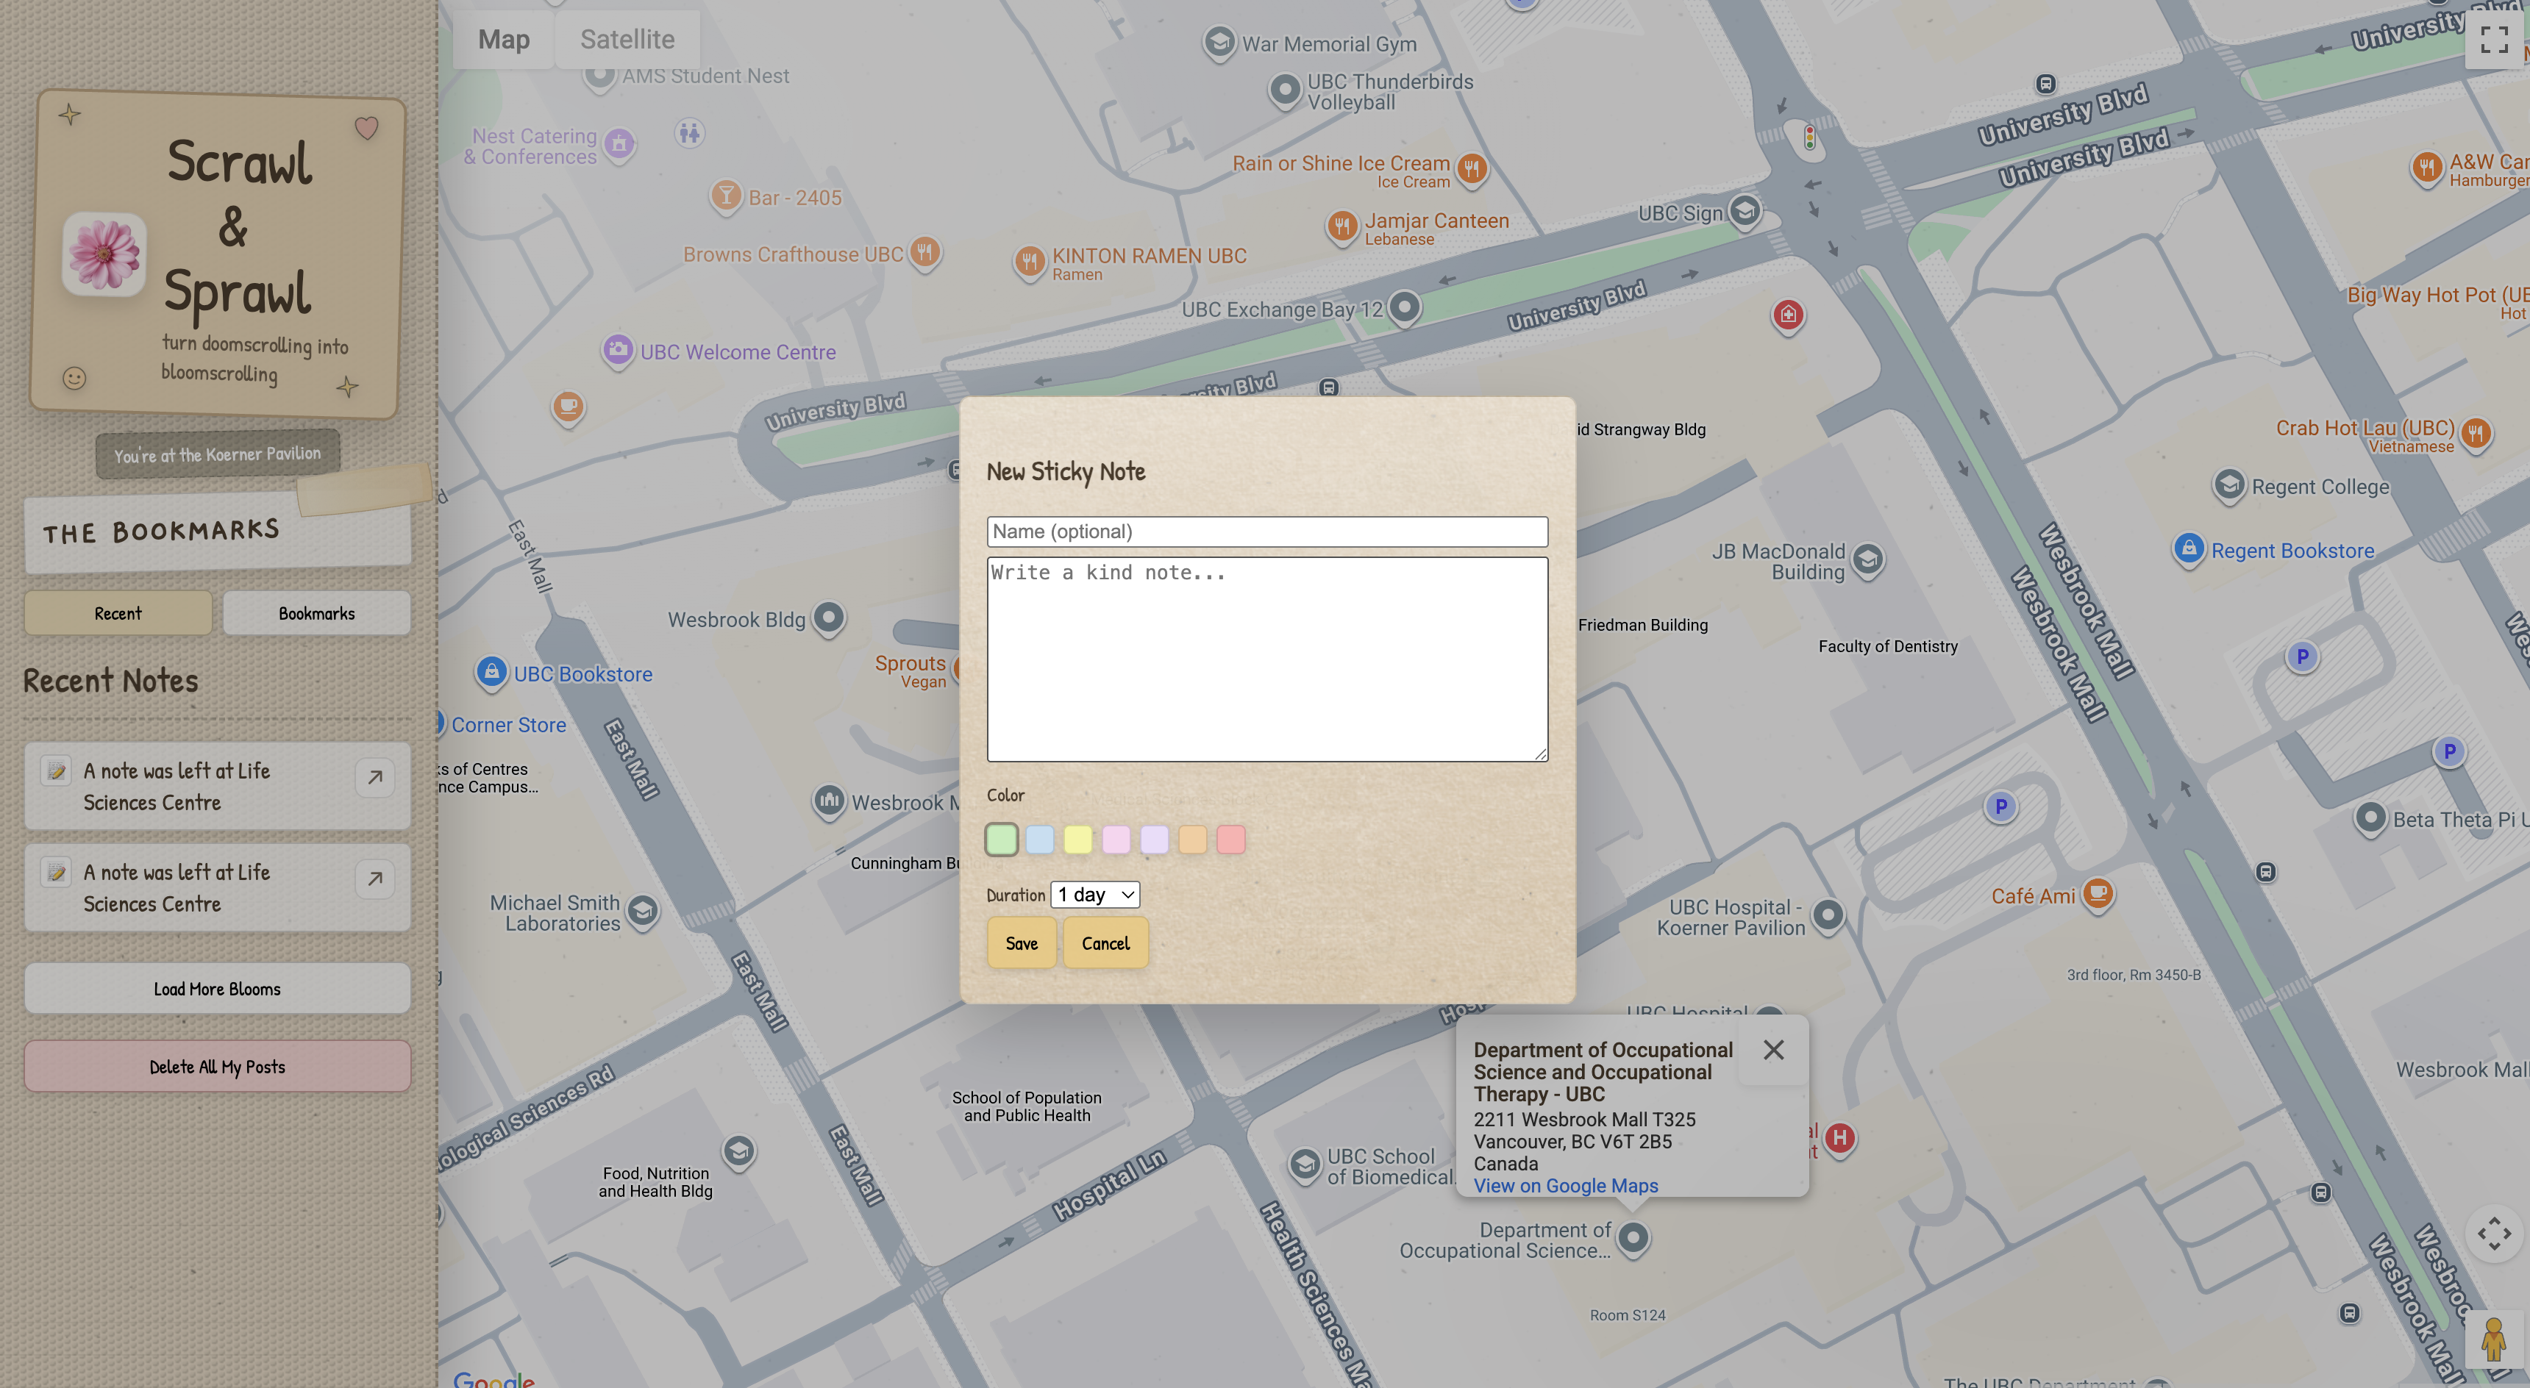Save the new sticky note
2530x1388 pixels.
pyautogui.click(x=1022, y=943)
